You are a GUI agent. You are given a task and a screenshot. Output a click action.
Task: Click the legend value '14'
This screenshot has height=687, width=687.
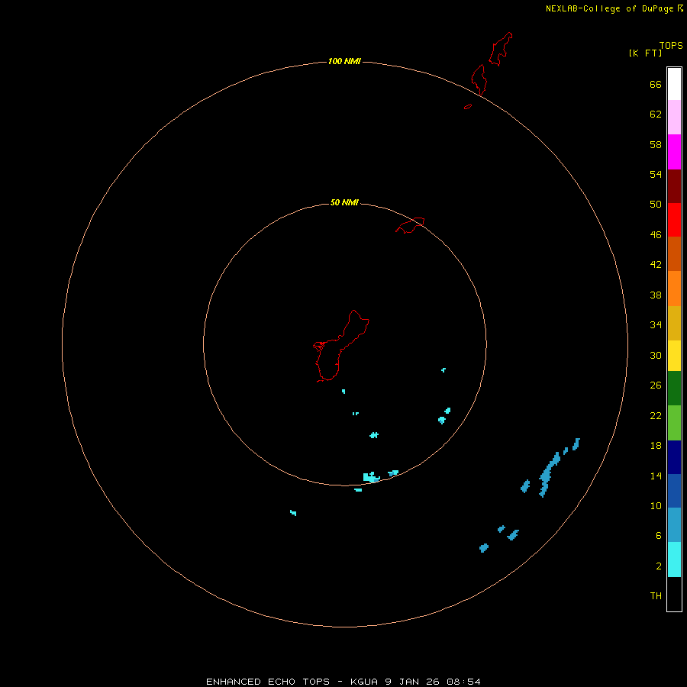[656, 476]
